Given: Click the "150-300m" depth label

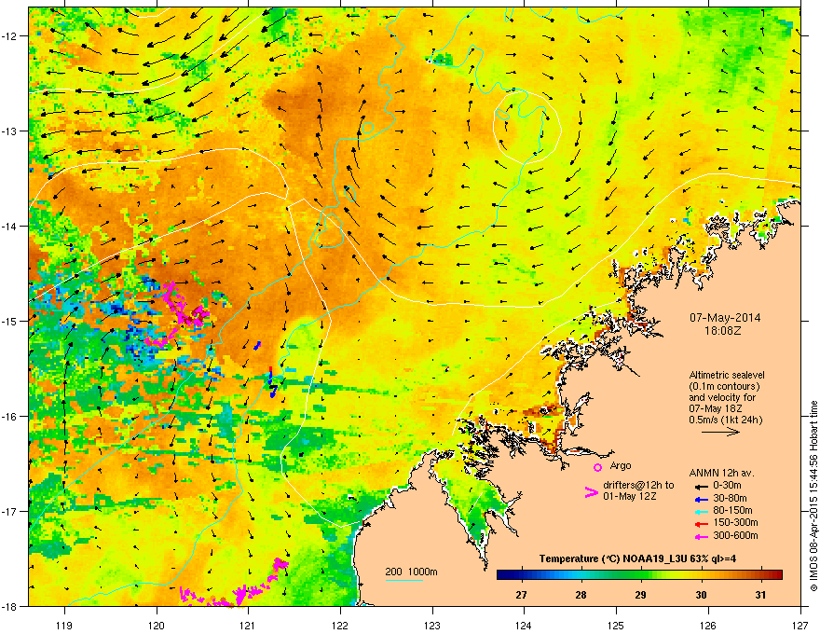Looking at the screenshot, I should point(735,522).
